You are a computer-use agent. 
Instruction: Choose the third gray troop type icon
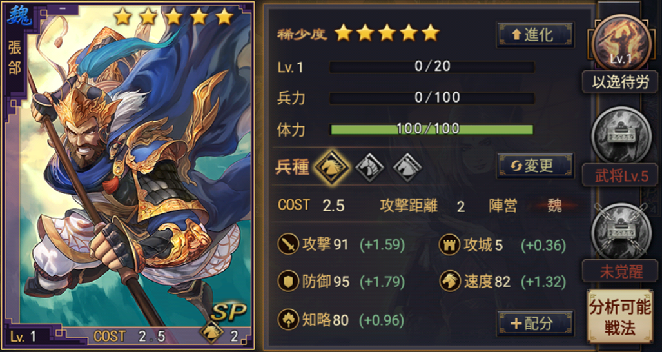407,168
